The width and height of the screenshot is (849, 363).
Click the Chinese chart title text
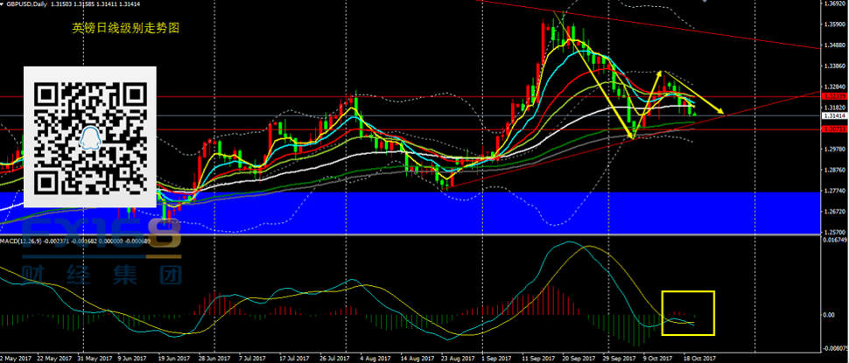click(x=125, y=28)
